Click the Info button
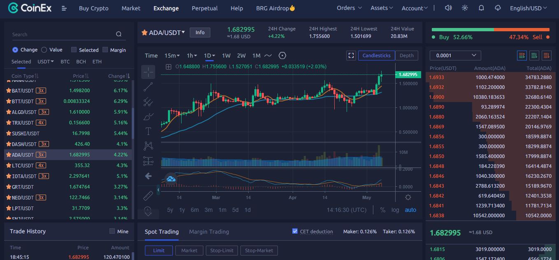This screenshot has height=260, width=559. tap(200, 32)
